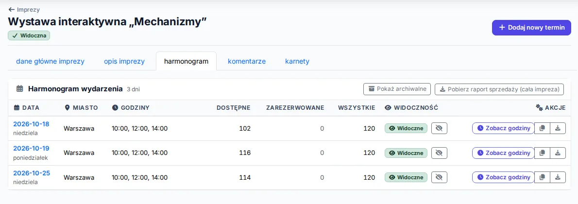578x204 pixels.
Task: Download report icon for 2026-10-25 row
Action: click(x=558, y=177)
